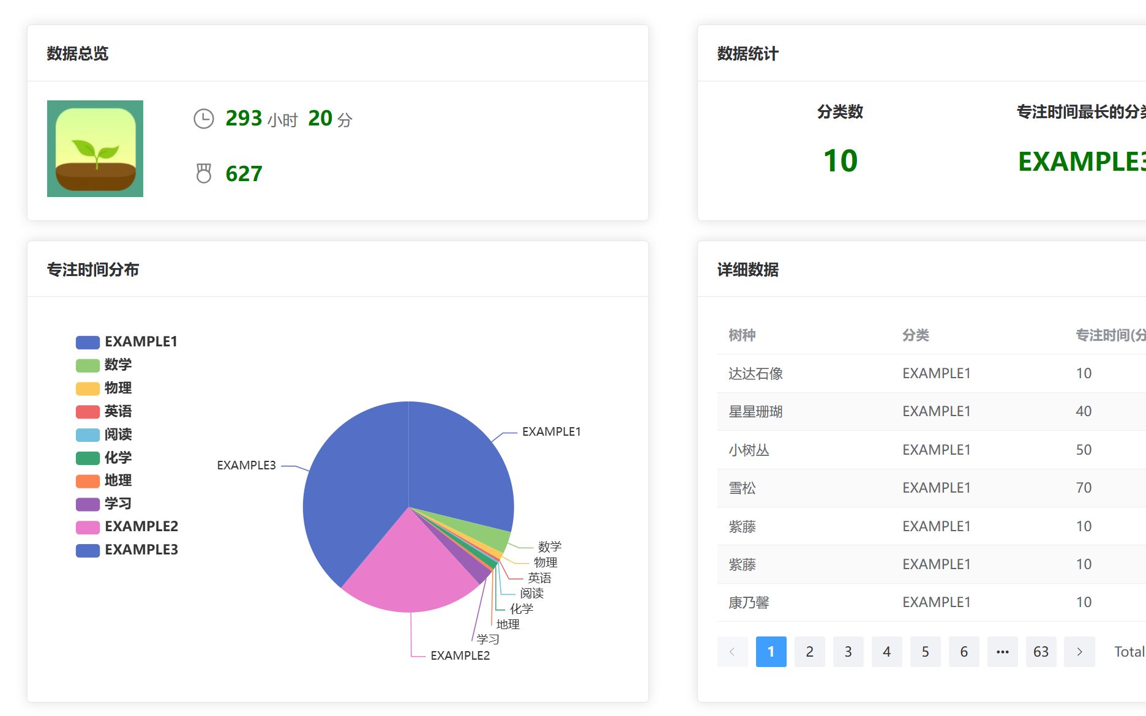Click the 学习 label next to pie
Image resolution: width=1146 pixels, height=716 pixels.
point(488,640)
